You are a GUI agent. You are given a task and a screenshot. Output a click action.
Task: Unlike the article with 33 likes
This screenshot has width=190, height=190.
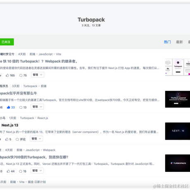click(11, 107)
